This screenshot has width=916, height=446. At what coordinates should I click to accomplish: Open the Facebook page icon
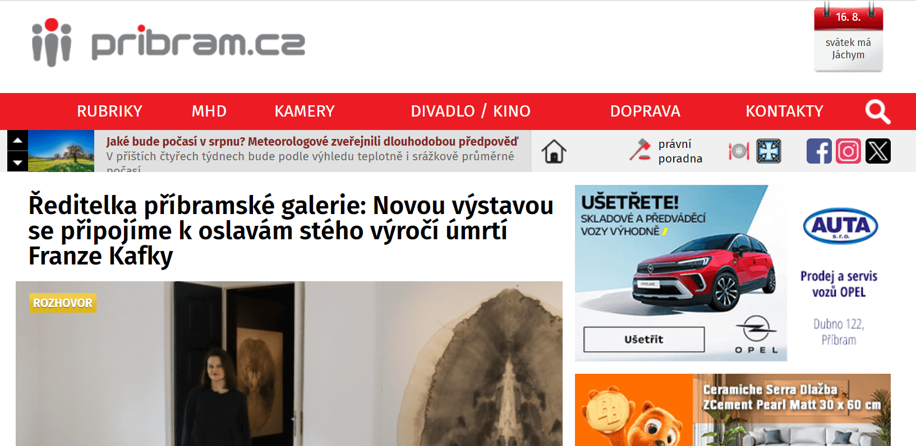tap(819, 151)
